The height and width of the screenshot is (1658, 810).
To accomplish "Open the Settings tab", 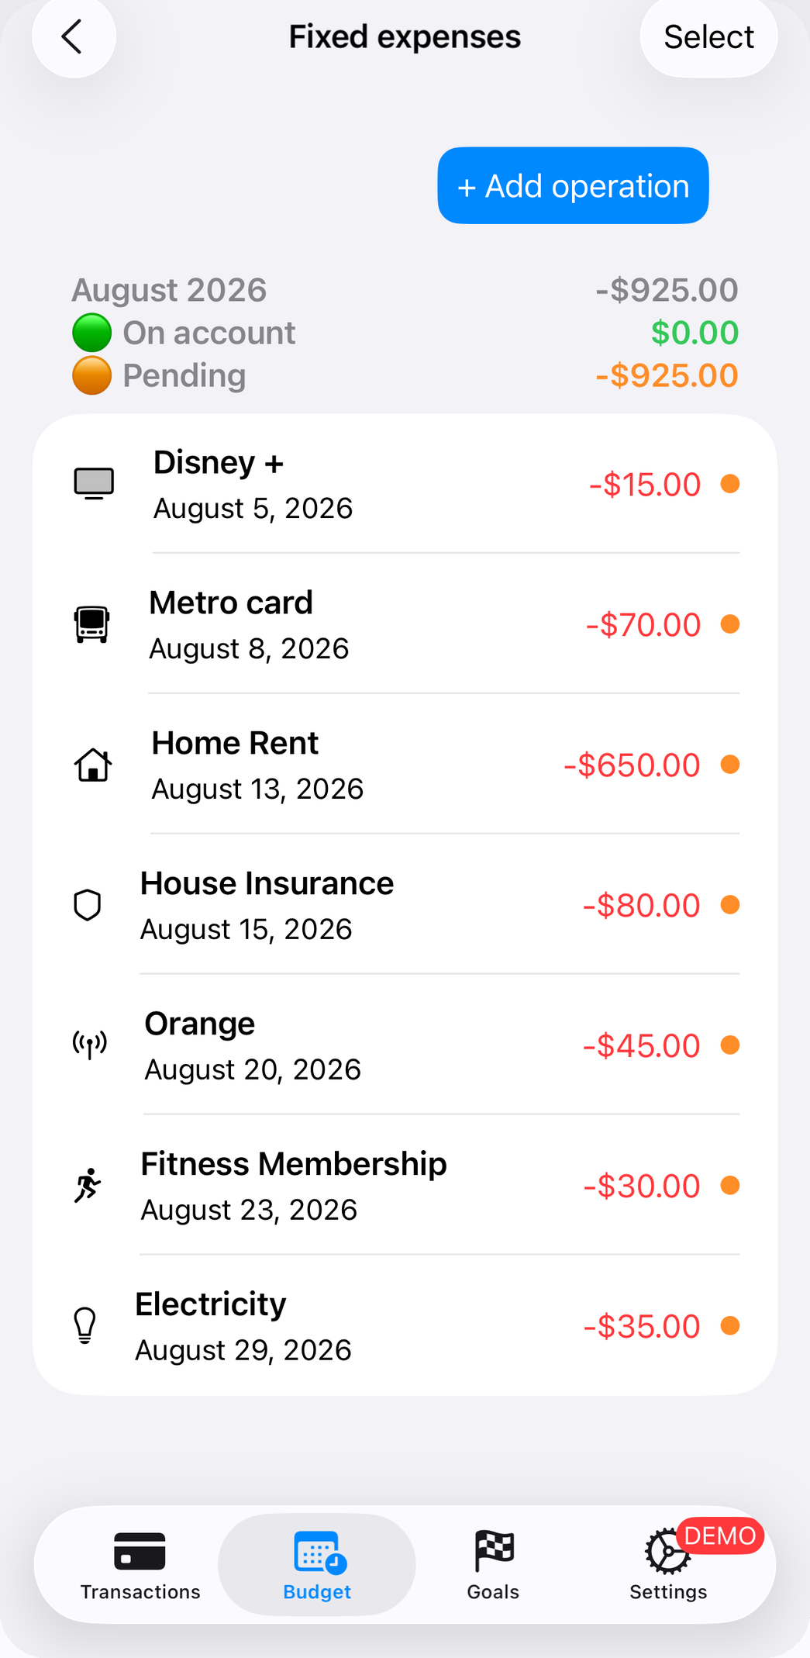I will 668,1566.
